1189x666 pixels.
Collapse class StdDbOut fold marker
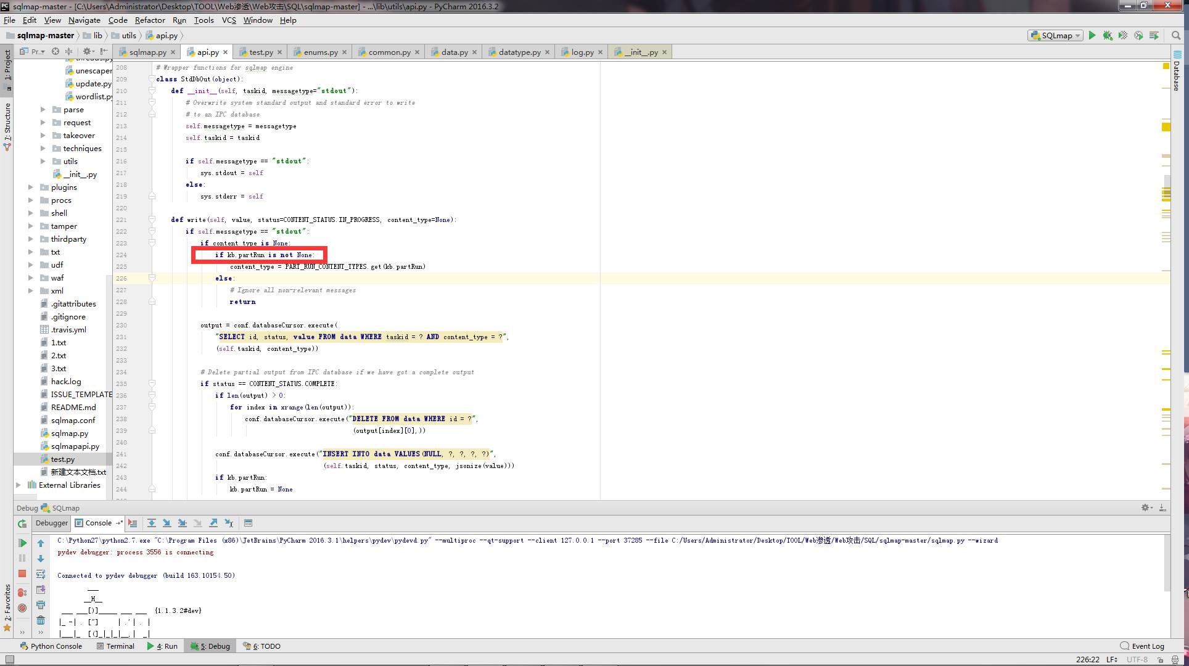click(x=152, y=79)
